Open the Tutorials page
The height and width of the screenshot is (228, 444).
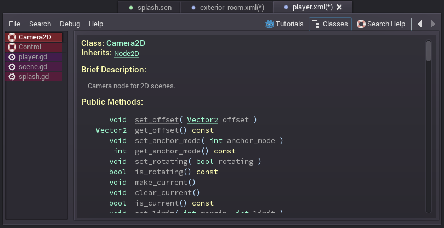[284, 24]
